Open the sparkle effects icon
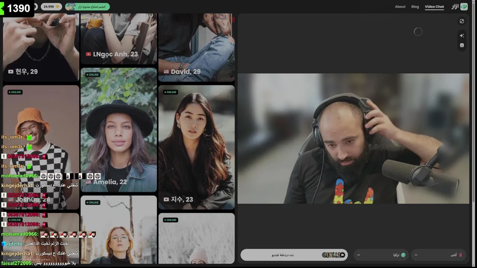The height and width of the screenshot is (268, 477). tap(462, 36)
